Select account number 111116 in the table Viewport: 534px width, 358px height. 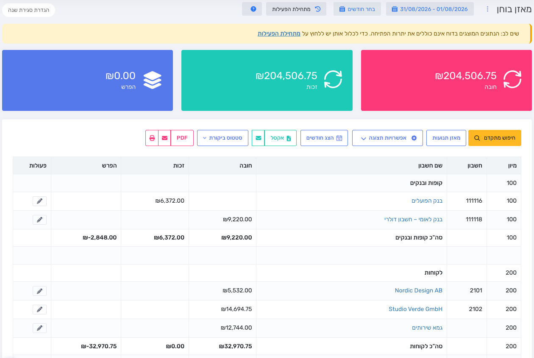[x=474, y=201]
